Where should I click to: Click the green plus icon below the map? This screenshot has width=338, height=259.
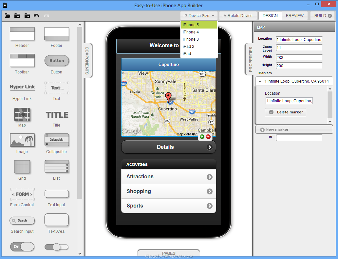(x=202, y=137)
